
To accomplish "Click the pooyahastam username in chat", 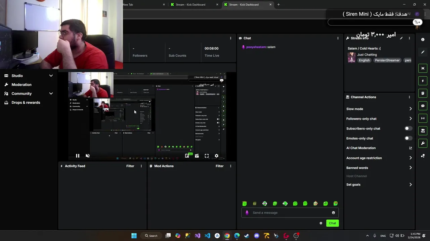I will tap(256, 47).
